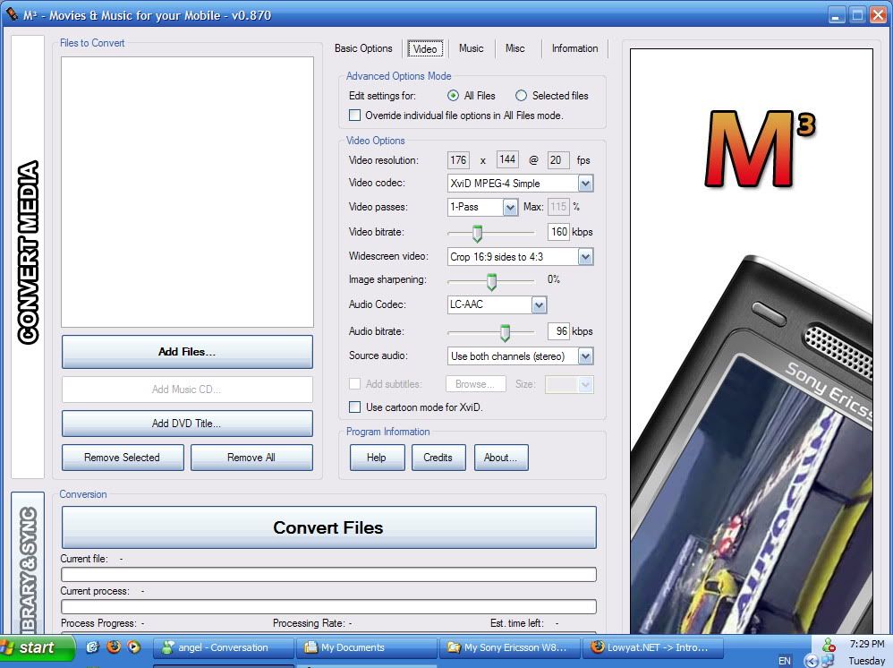Click the messenger icon in system tray

click(829, 645)
